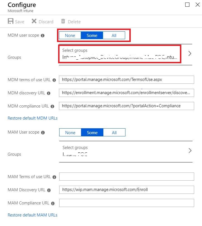
Task: Click the Discard button label
Action: pos(46,22)
